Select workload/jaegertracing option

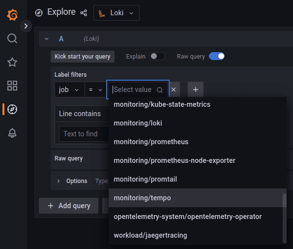[x=198, y=235]
